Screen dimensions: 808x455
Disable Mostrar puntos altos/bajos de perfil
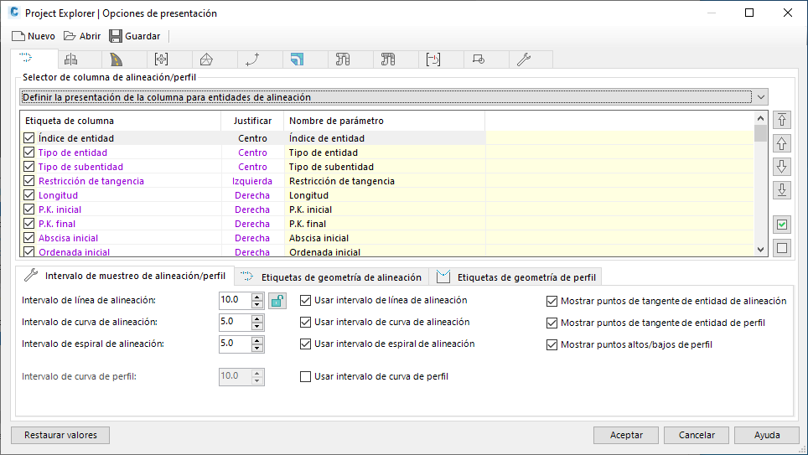(x=552, y=344)
